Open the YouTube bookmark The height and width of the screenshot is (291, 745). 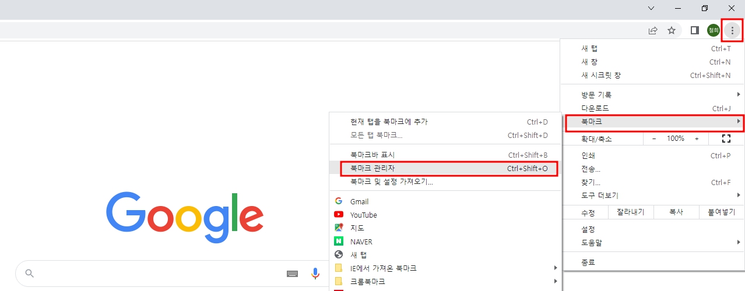(x=445, y=215)
